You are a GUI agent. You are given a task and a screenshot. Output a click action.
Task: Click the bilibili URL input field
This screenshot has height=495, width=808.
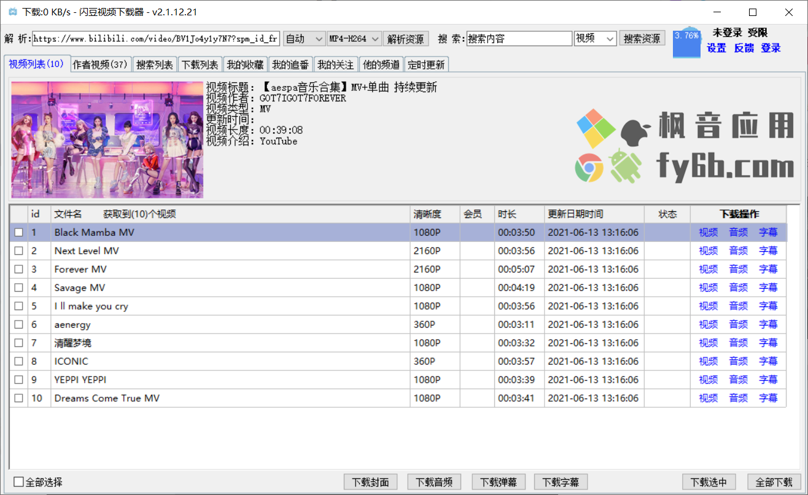click(x=156, y=39)
